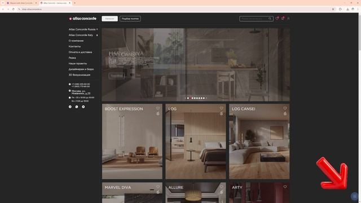
Task: Open the Marvel Diva collection card
Action: coord(132,193)
